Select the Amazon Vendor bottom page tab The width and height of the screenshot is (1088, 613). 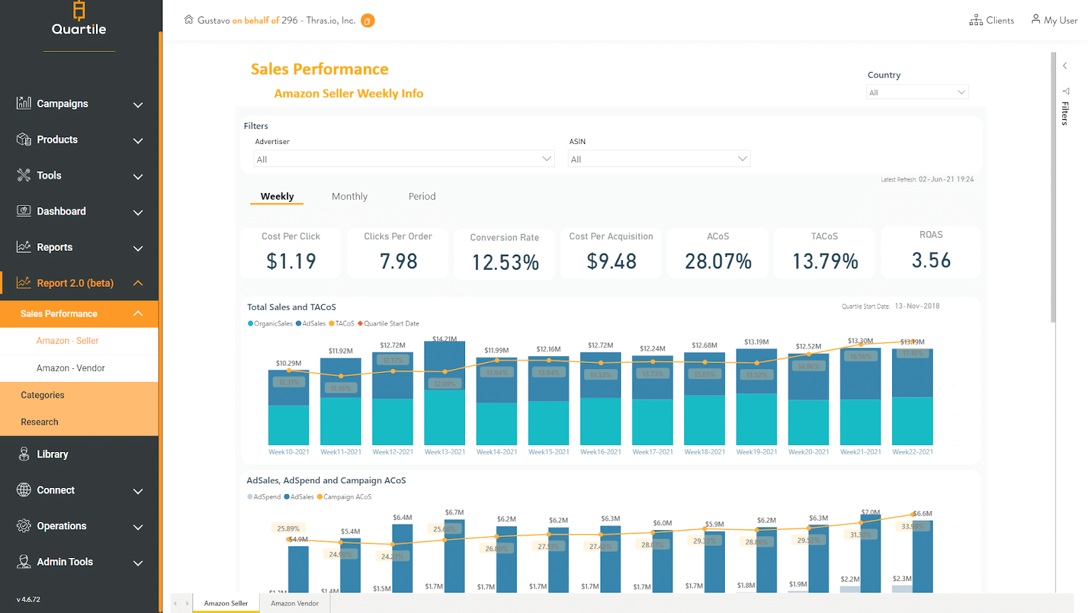[294, 603]
